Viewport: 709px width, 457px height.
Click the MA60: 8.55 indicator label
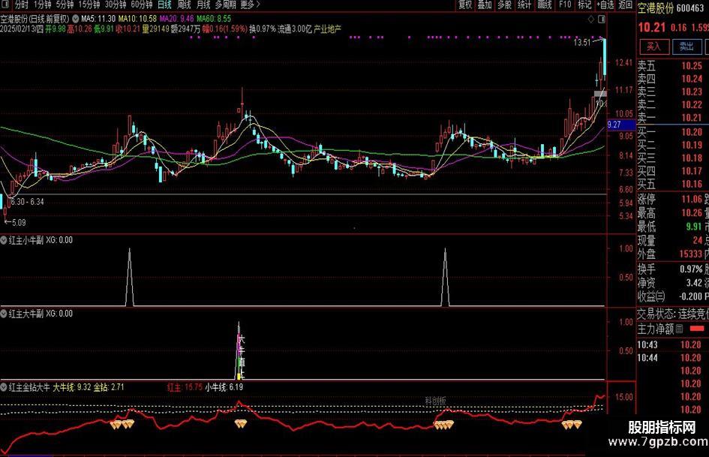214,19
